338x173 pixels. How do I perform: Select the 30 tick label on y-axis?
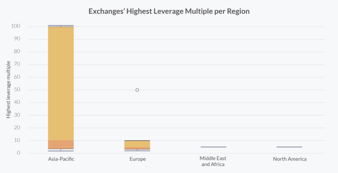tap(17, 115)
